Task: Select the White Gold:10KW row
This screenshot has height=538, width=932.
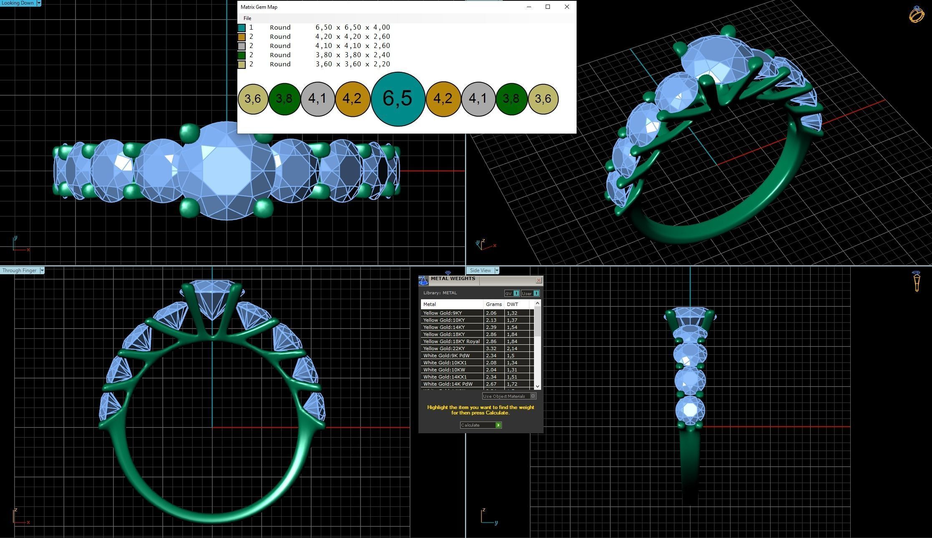Action: 477,370
